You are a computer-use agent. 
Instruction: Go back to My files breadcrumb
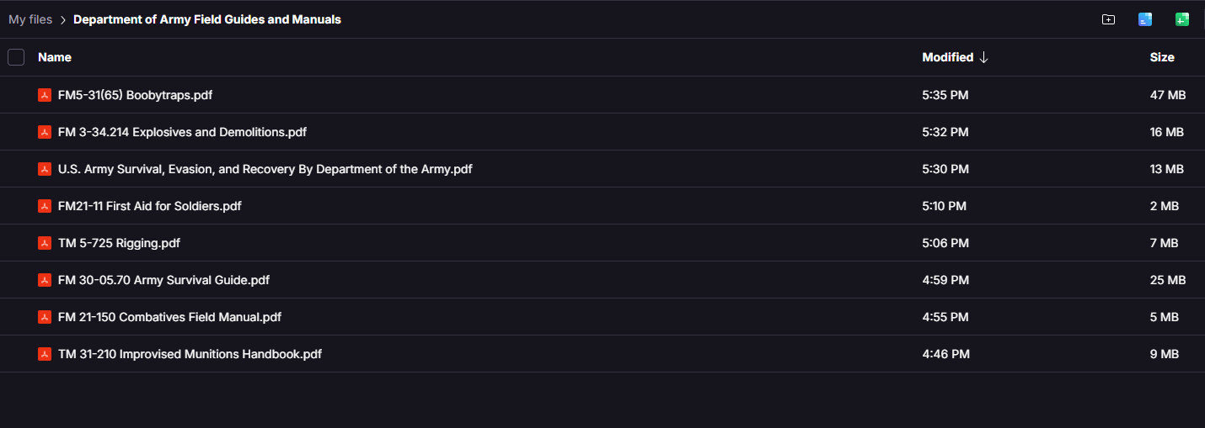click(x=30, y=19)
